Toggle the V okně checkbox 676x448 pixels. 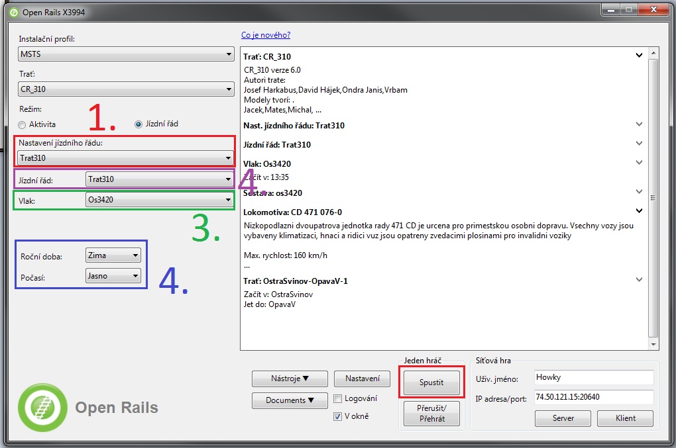338,416
